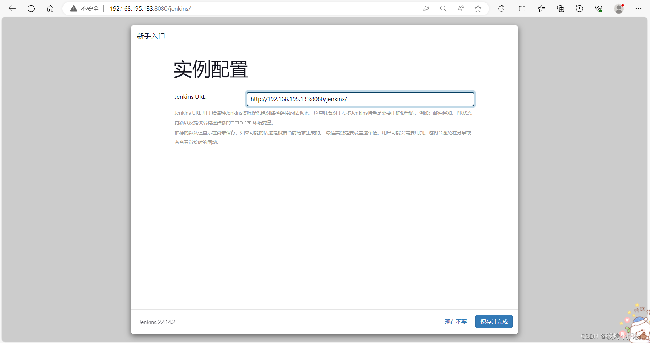The height and width of the screenshot is (343, 650).
Task: Open Collections in the toolbar
Action: 560,8
